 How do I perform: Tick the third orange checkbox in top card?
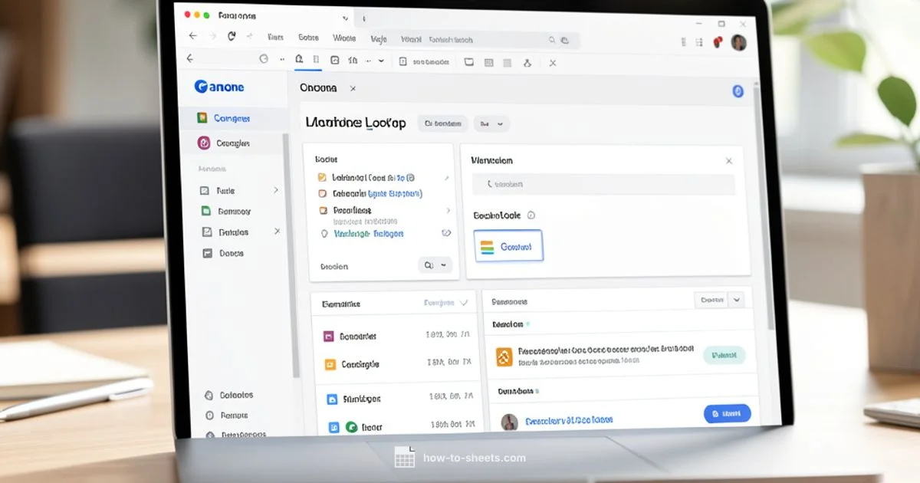point(323,210)
